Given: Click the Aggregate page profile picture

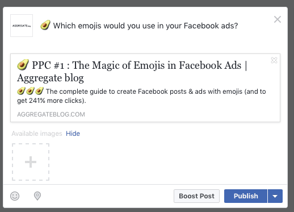Looking at the screenshot, I should pyautogui.click(x=22, y=26).
